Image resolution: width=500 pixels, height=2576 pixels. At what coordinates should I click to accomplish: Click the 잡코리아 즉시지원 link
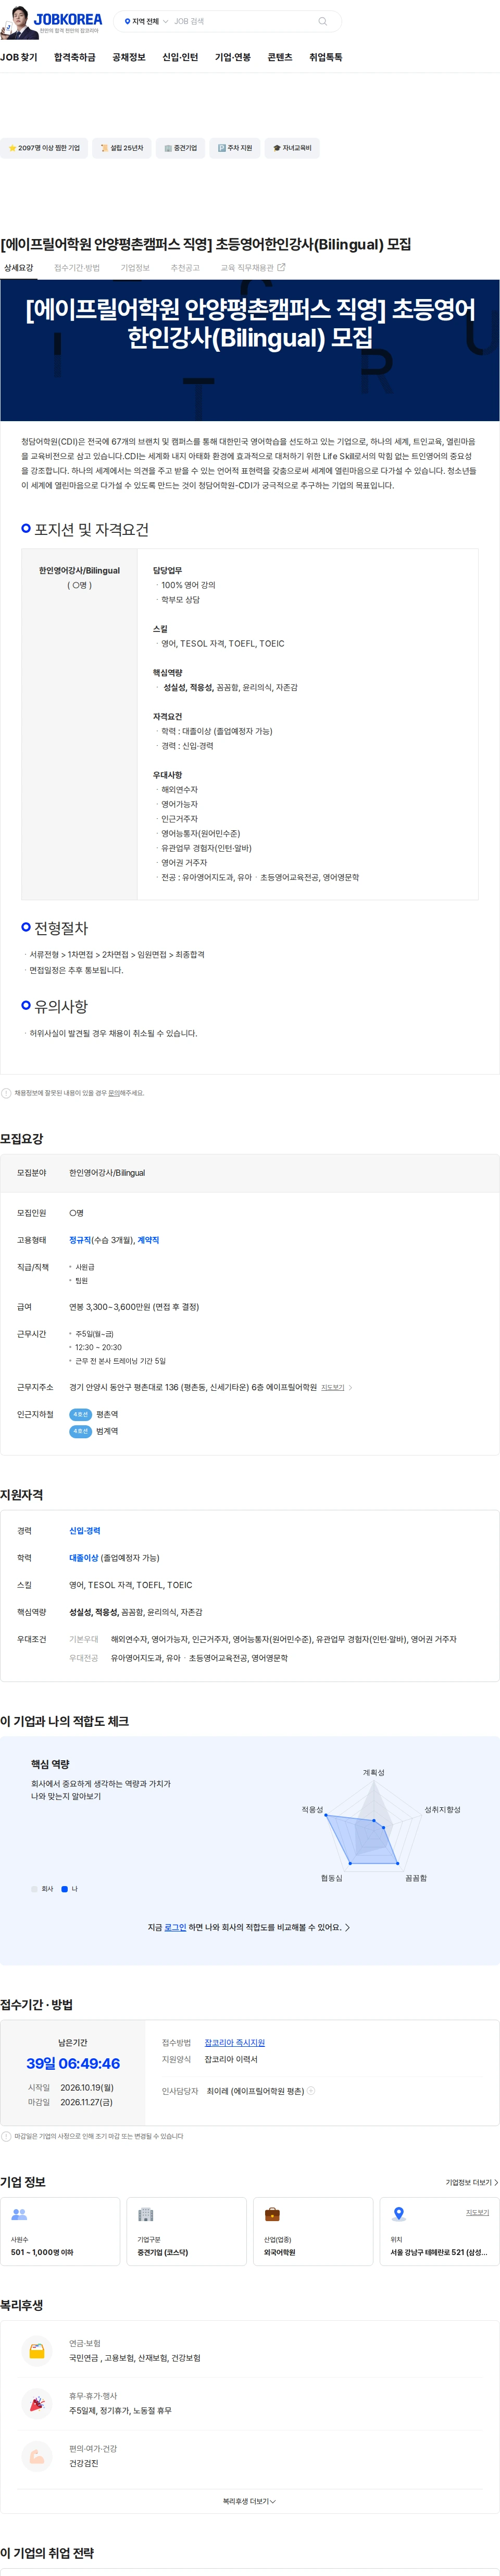234,2043
